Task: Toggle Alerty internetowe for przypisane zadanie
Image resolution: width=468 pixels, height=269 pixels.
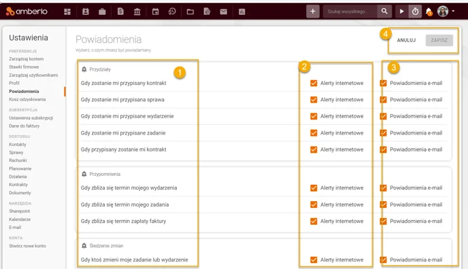Action: [x=314, y=133]
